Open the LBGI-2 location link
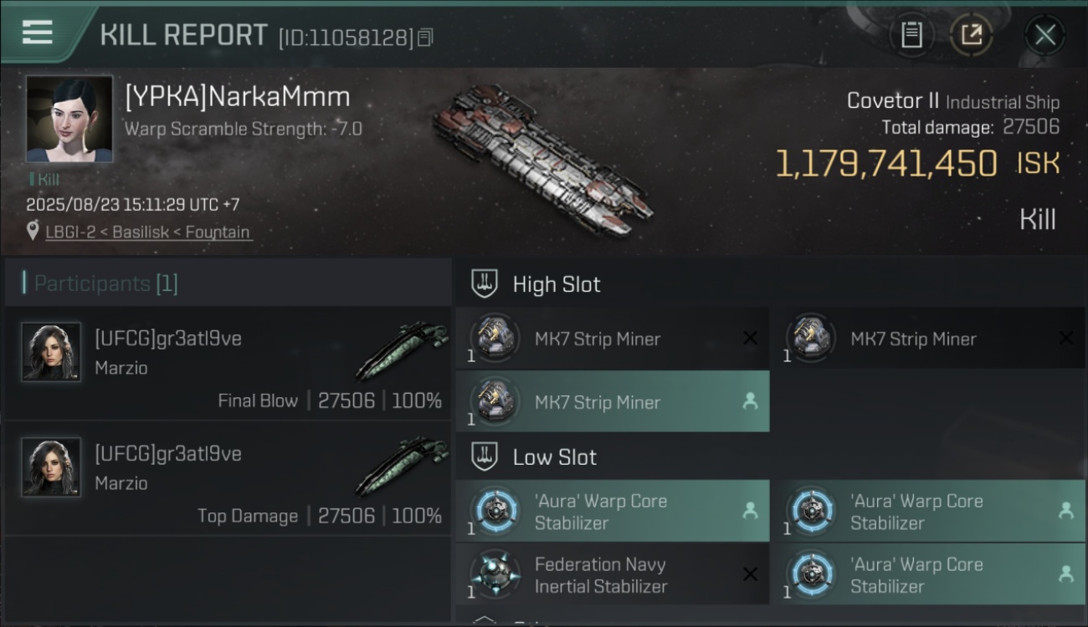This screenshot has height=627, width=1088. [147, 232]
